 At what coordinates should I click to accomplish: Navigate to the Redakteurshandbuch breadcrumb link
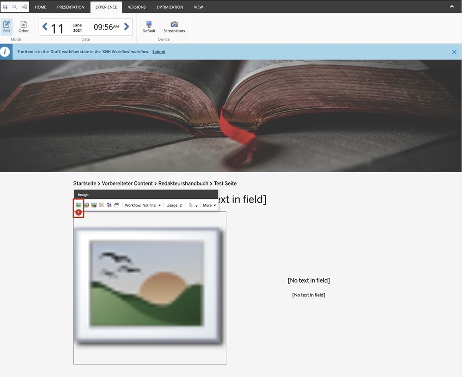(183, 183)
